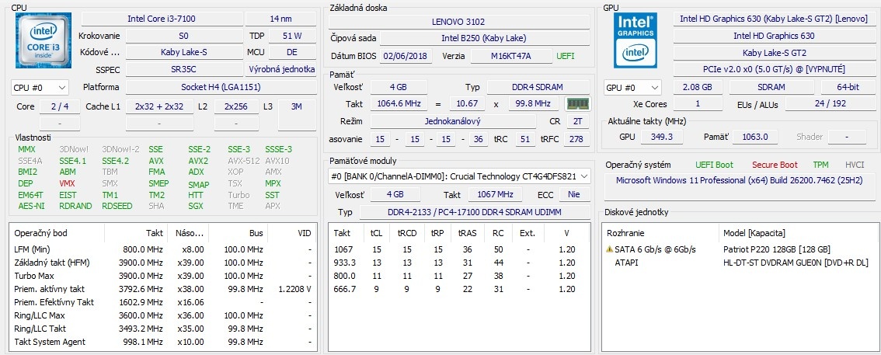Click the SR35C SSPEC value

tap(183, 70)
